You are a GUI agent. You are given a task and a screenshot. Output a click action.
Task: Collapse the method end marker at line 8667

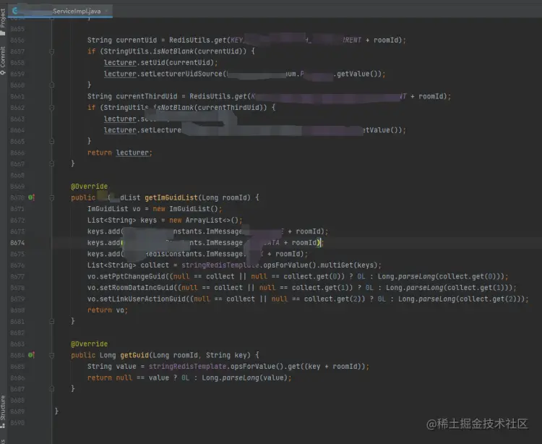[52, 163]
